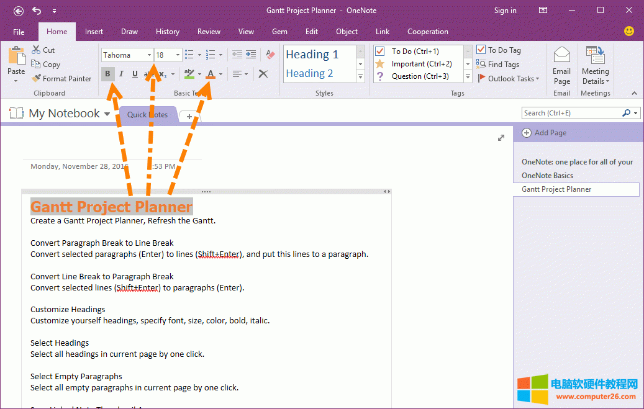
Task: Click the orange font color button
Action: coord(211,74)
